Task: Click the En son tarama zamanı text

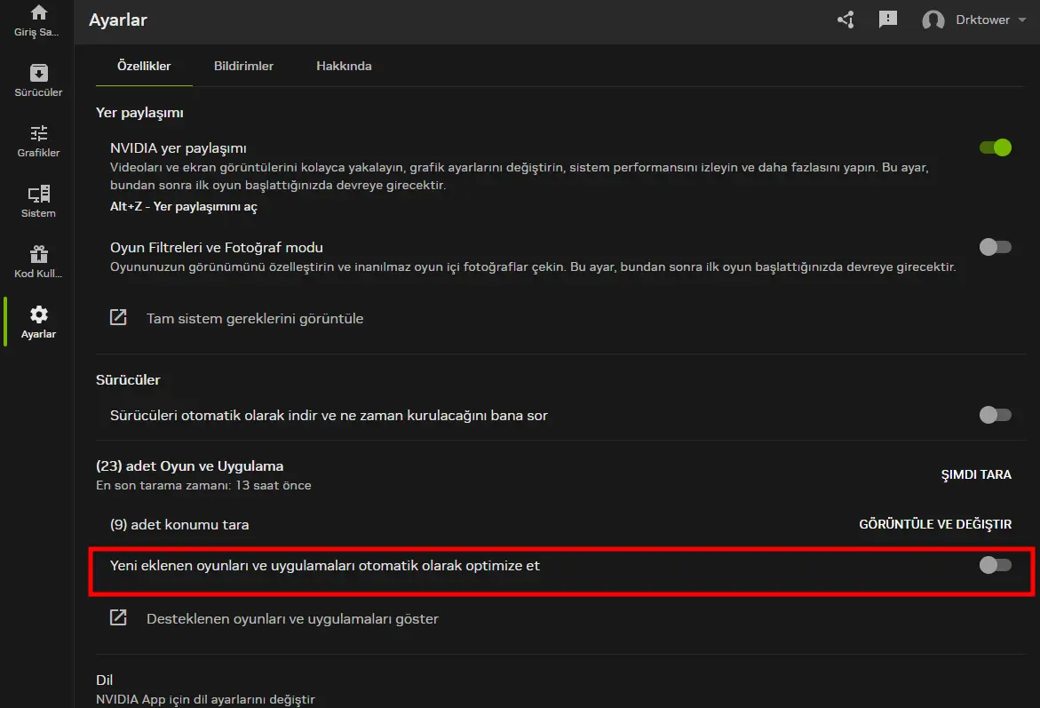Action: pyautogui.click(x=203, y=485)
